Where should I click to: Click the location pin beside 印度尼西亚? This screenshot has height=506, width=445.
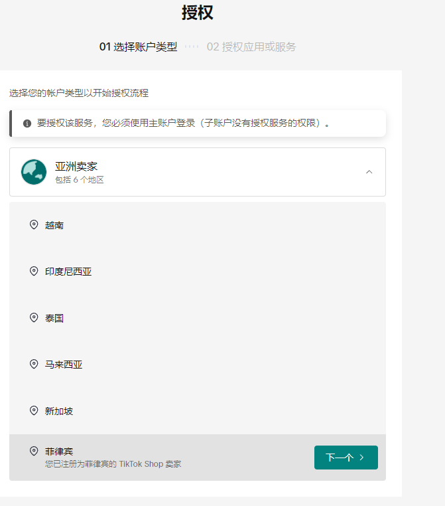(x=34, y=272)
